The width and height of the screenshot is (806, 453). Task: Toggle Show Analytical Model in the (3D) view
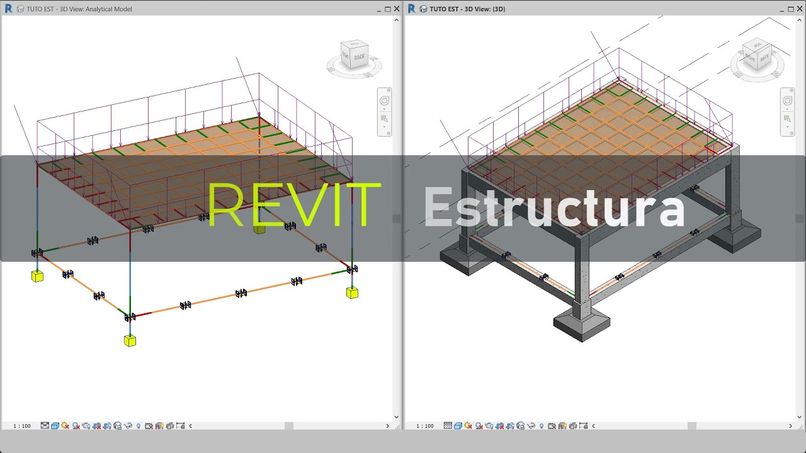pyautogui.click(x=562, y=426)
